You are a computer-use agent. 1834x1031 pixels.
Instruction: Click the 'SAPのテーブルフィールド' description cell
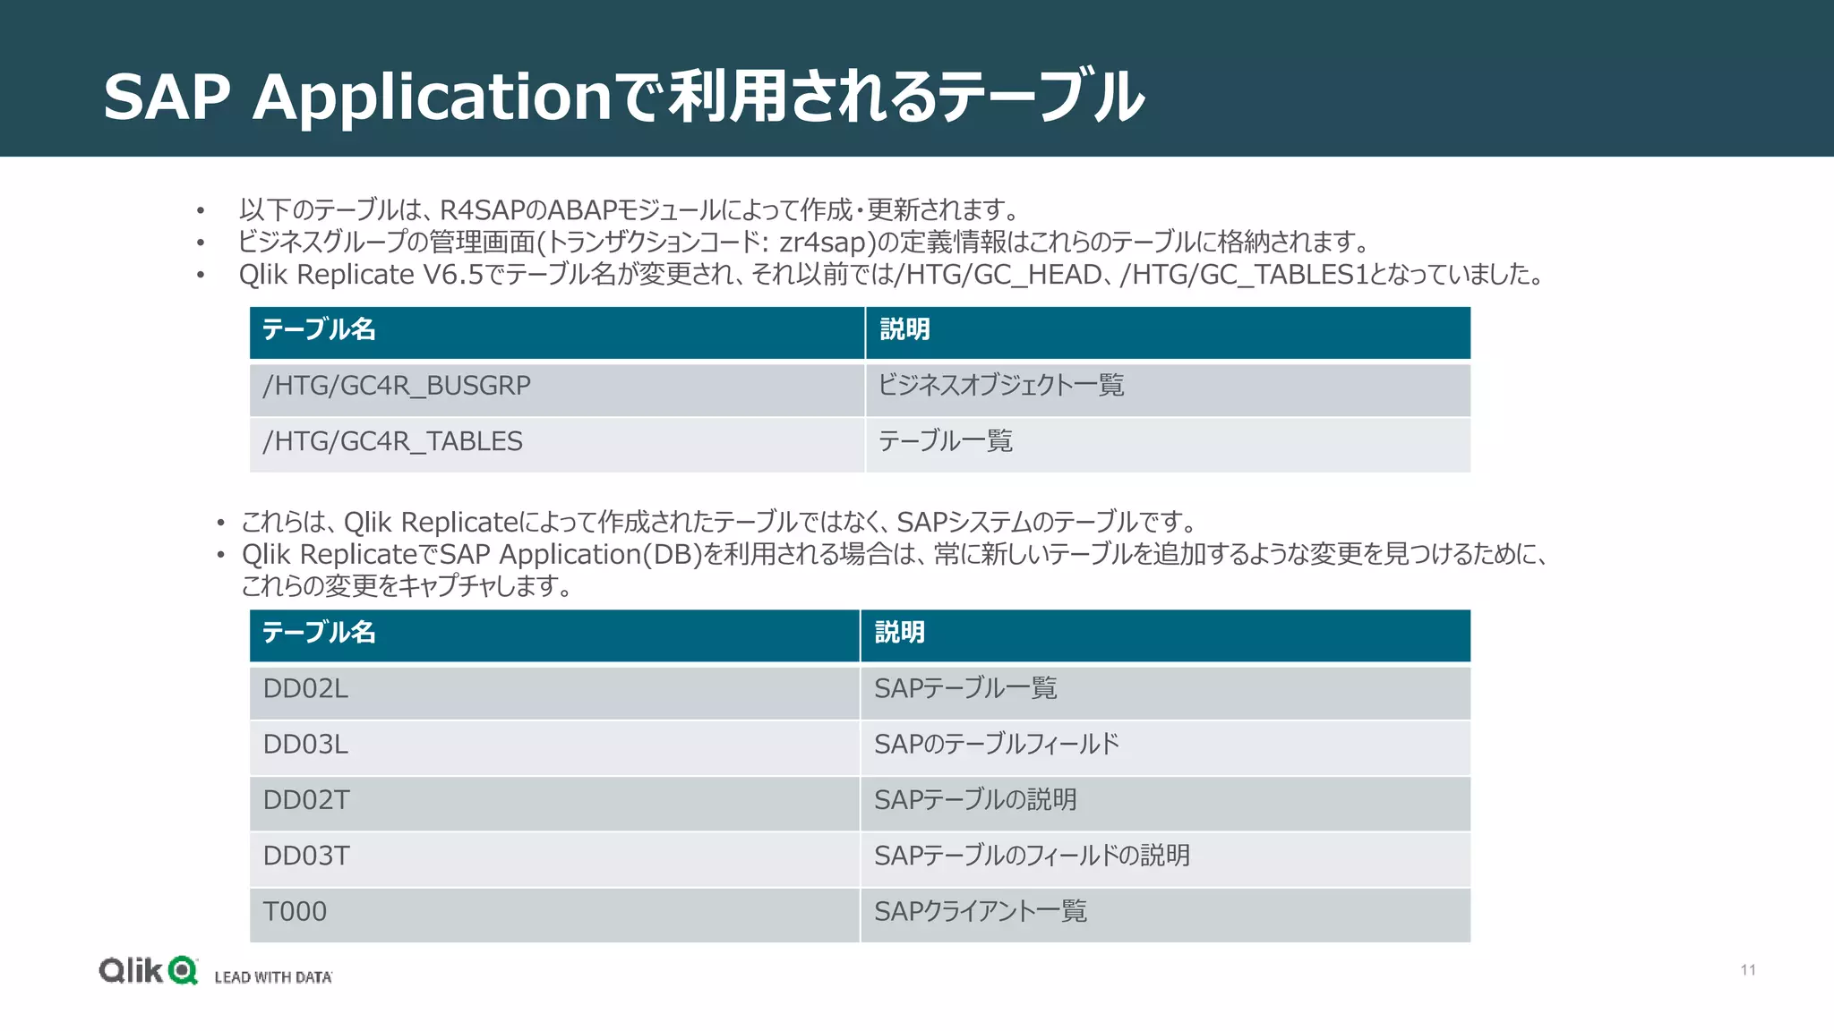click(1166, 747)
